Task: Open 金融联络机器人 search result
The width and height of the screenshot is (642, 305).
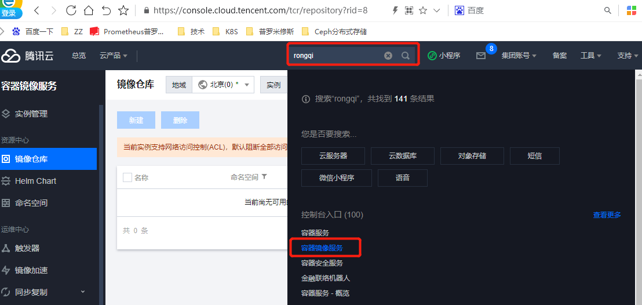Action: pyautogui.click(x=326, y=278)
